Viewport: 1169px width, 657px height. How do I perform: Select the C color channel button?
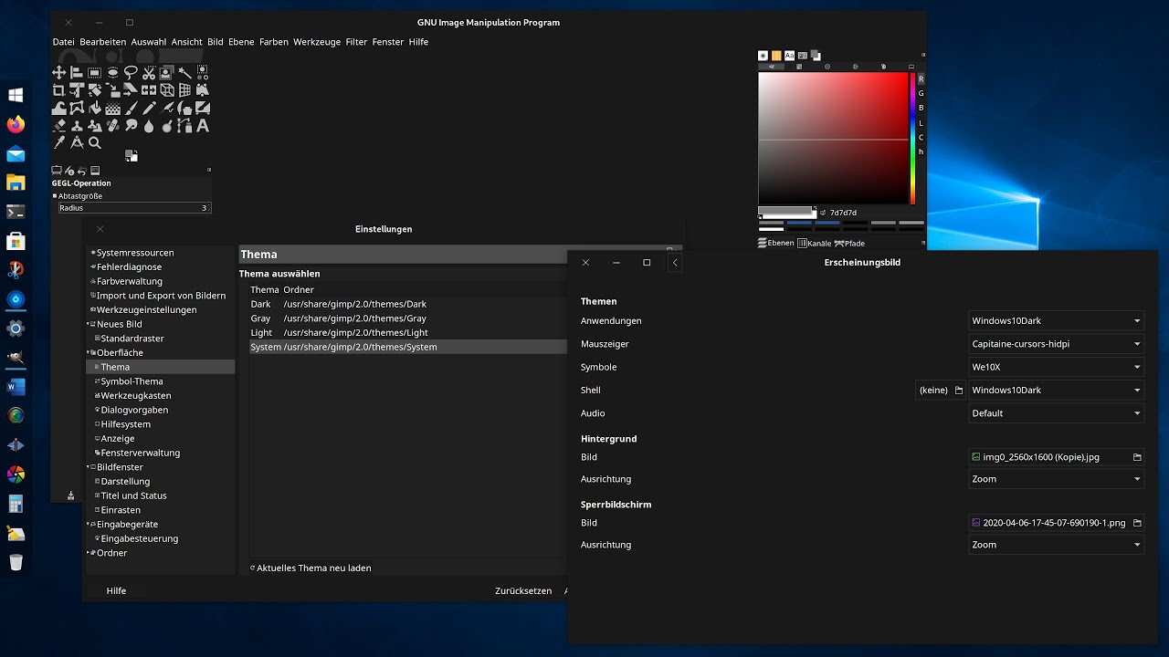pyautogui.click(x=921, y=137)
